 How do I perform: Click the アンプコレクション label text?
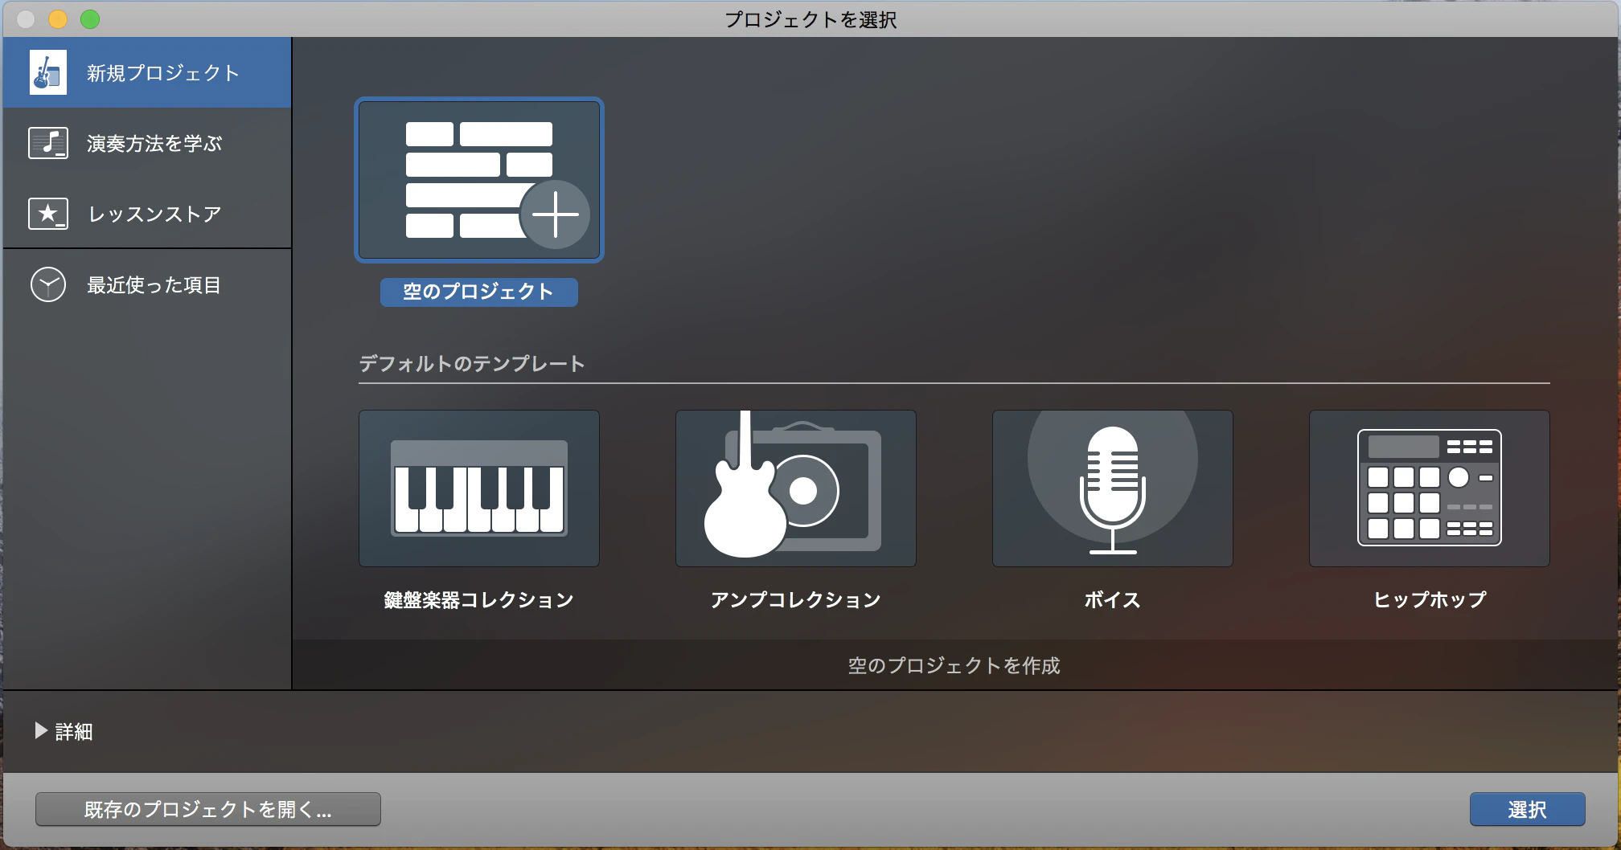click(x=796, y=600)
